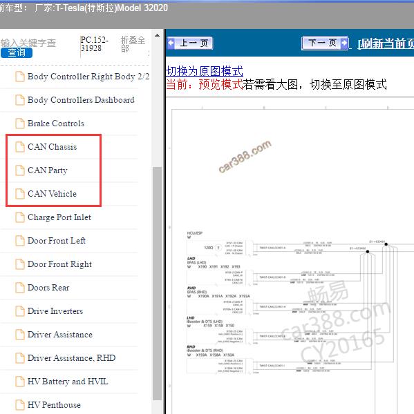Image resolution: width=414 pixels, height=414 pixels.
Task: Open HV Battery and HVIL diagram
Action: click(x=68, y=382)
